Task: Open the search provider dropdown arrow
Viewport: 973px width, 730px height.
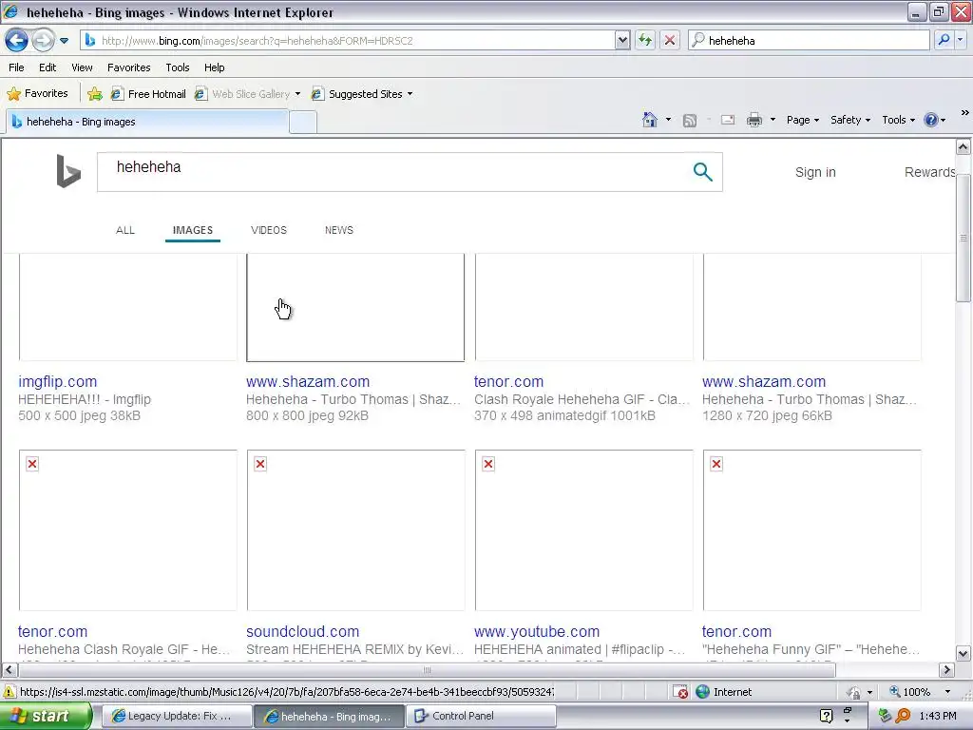Action: (961, 40)
